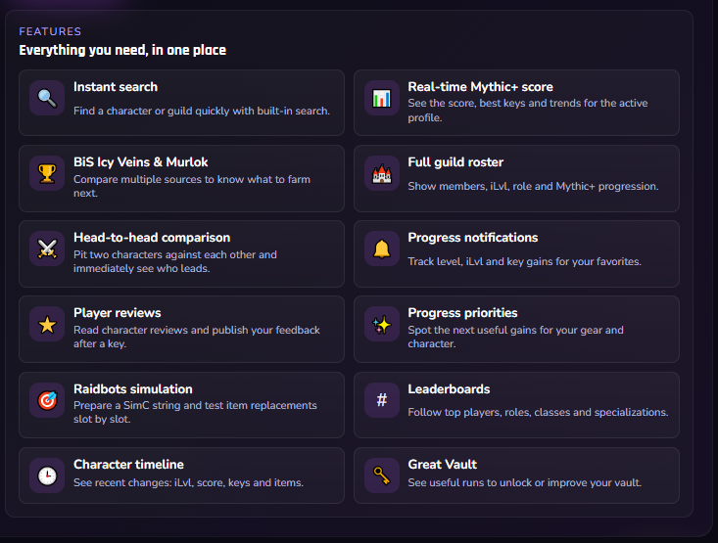Click the crossed swords comparison icon
This screenshot has height=543, width=718.
47,249
